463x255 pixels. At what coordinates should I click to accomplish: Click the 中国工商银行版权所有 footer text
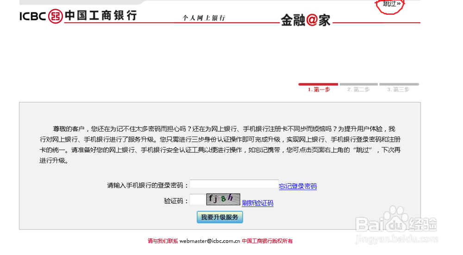[267, 241]
